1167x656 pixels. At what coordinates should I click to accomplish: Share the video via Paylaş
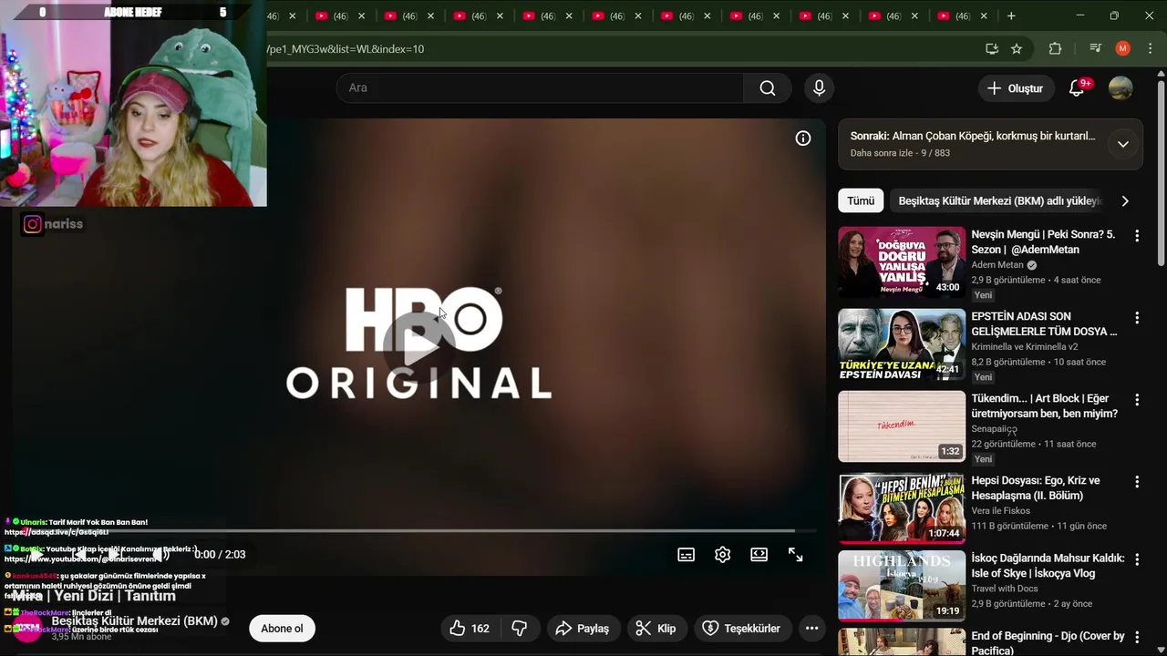click(x=582, y=628)
